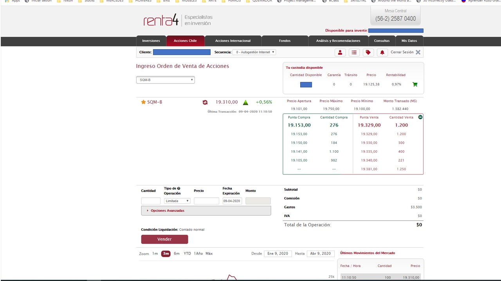Click sell price 19.335,00 in order book
Viewport: 501px width, 281px height.
[x=369, y=151]
